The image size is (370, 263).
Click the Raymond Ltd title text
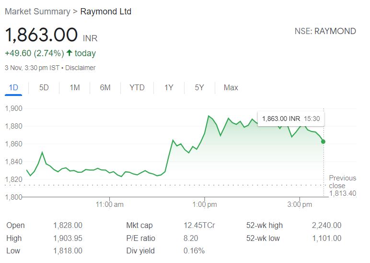tap(105, 12)
